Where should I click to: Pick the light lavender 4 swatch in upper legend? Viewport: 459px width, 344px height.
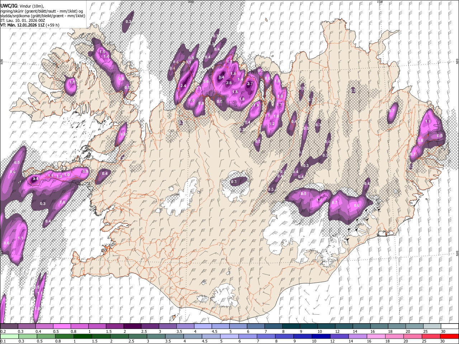point(203,326)
